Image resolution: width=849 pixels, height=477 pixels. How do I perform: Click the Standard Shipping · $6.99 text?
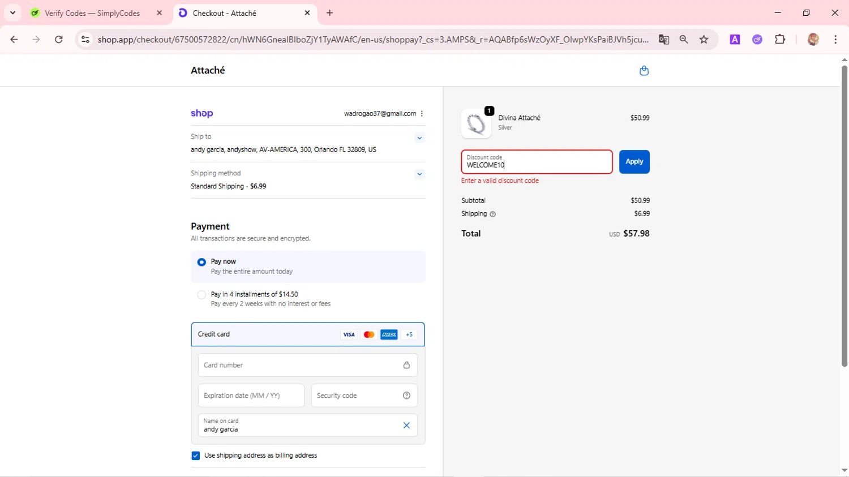[228, 186]
